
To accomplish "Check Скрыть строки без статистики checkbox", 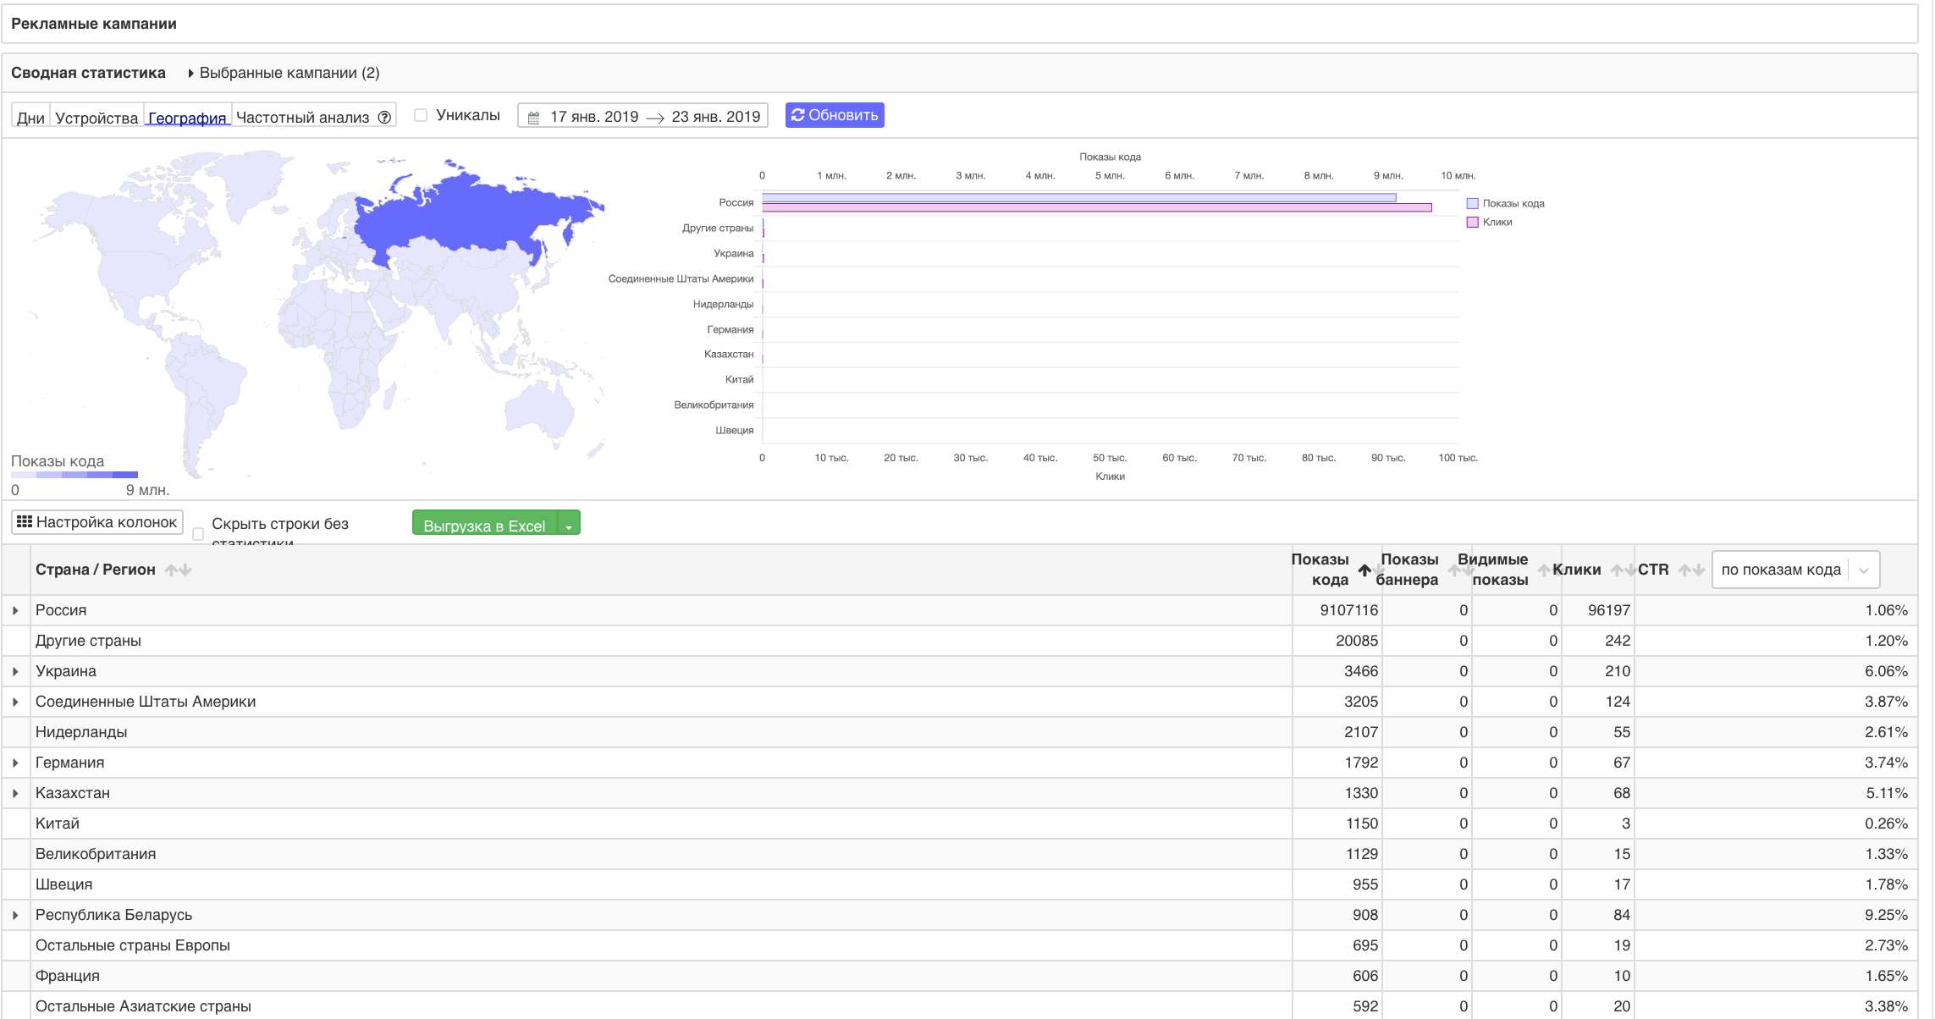I will click(198, 533).
